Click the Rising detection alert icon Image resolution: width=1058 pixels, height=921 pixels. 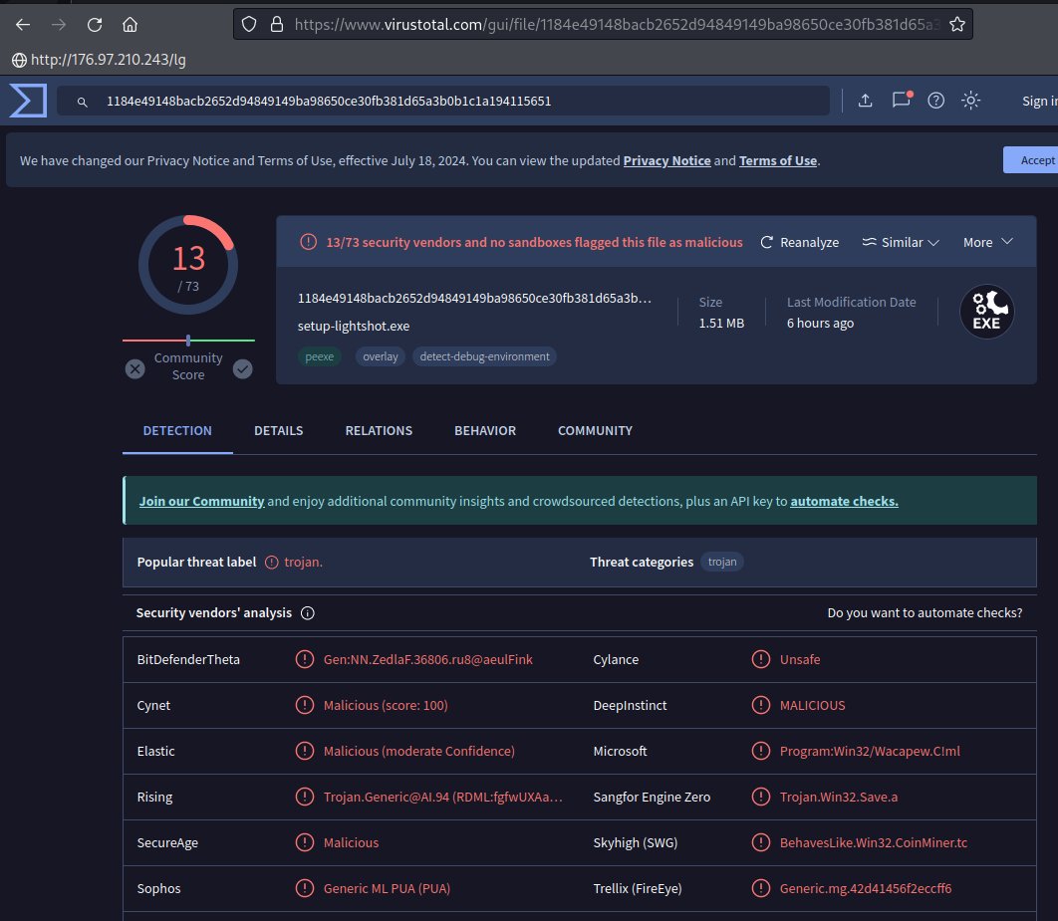tap(305, 797)
